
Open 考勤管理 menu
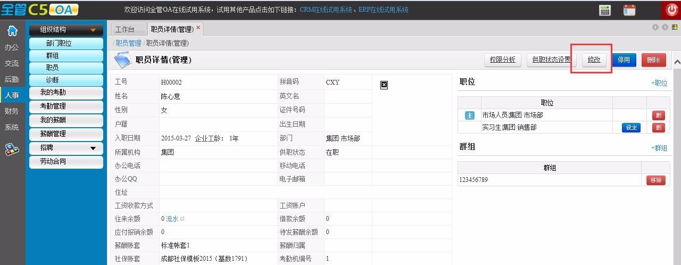point(67,106)
